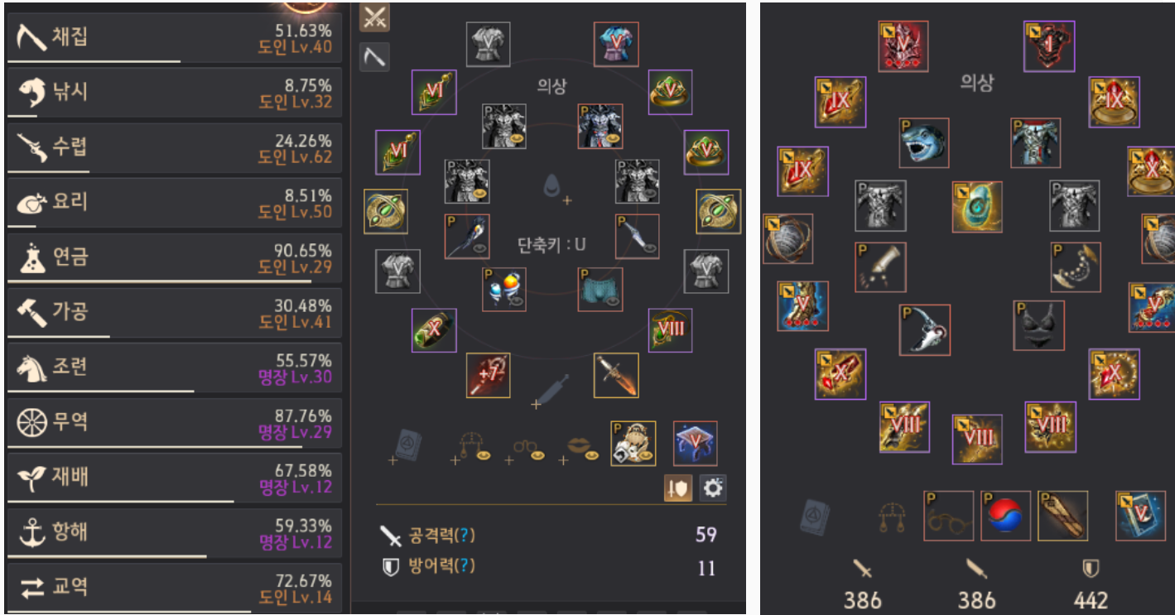Open the 연금 alchemy skill row
Screen dimensions: 1175x615
click(x=174, y=257)
